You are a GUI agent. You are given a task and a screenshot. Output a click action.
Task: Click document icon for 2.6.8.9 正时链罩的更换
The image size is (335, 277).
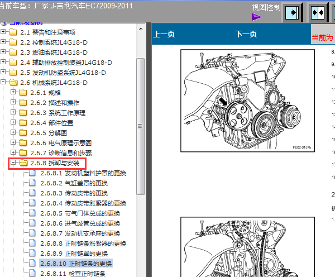pyautogui.click(x=32, y=254)
